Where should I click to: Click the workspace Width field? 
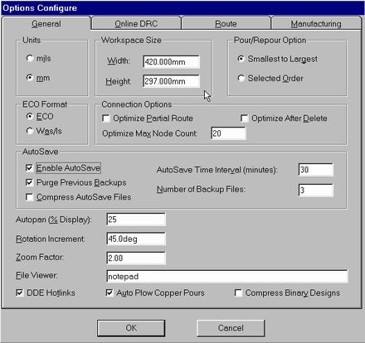click(x=171, y=61)
